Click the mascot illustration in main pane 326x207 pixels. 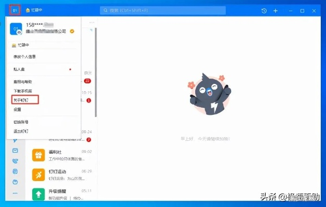pos(210,94)
